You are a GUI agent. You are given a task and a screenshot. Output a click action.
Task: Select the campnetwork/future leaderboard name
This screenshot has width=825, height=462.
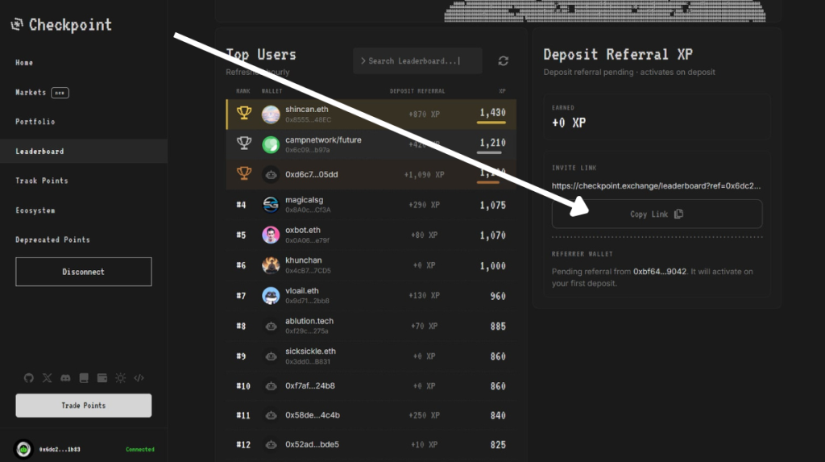click(x=323, y=139)
